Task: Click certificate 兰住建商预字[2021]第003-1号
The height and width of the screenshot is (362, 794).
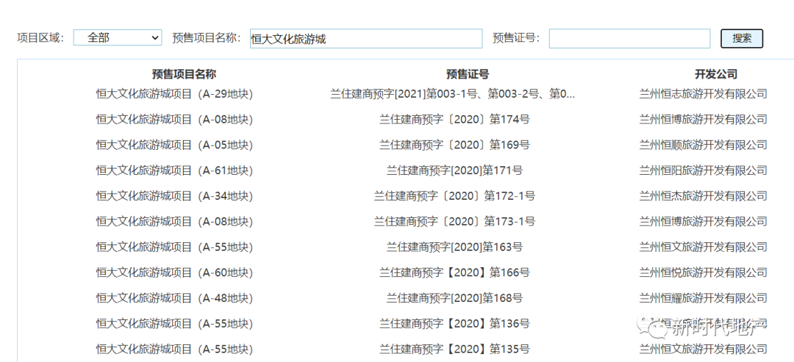Action: tap(453, 93)
